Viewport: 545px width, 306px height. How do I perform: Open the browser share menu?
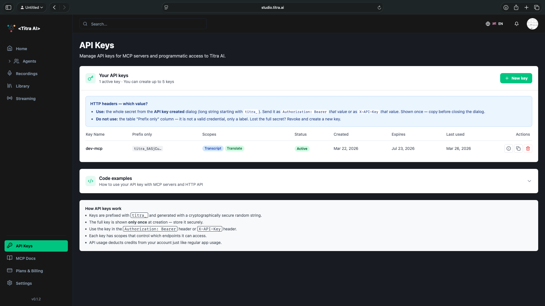tap(516, 7)
